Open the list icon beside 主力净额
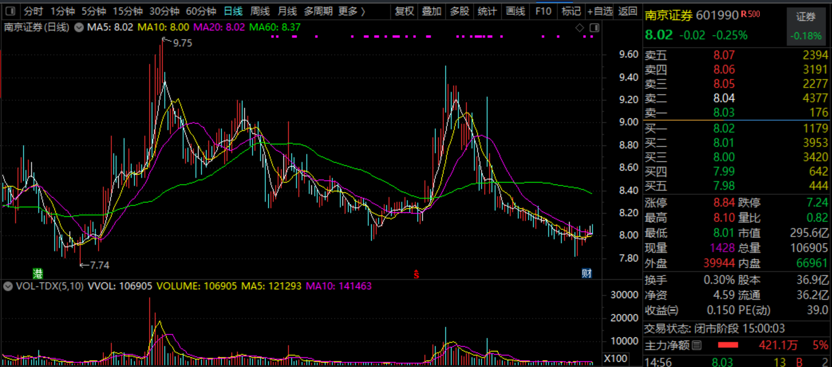832x367 pixels. [696, 346]
